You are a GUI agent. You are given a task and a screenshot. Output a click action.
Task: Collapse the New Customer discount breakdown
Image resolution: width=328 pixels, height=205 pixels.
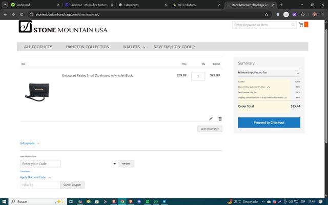tap(269, 87)
